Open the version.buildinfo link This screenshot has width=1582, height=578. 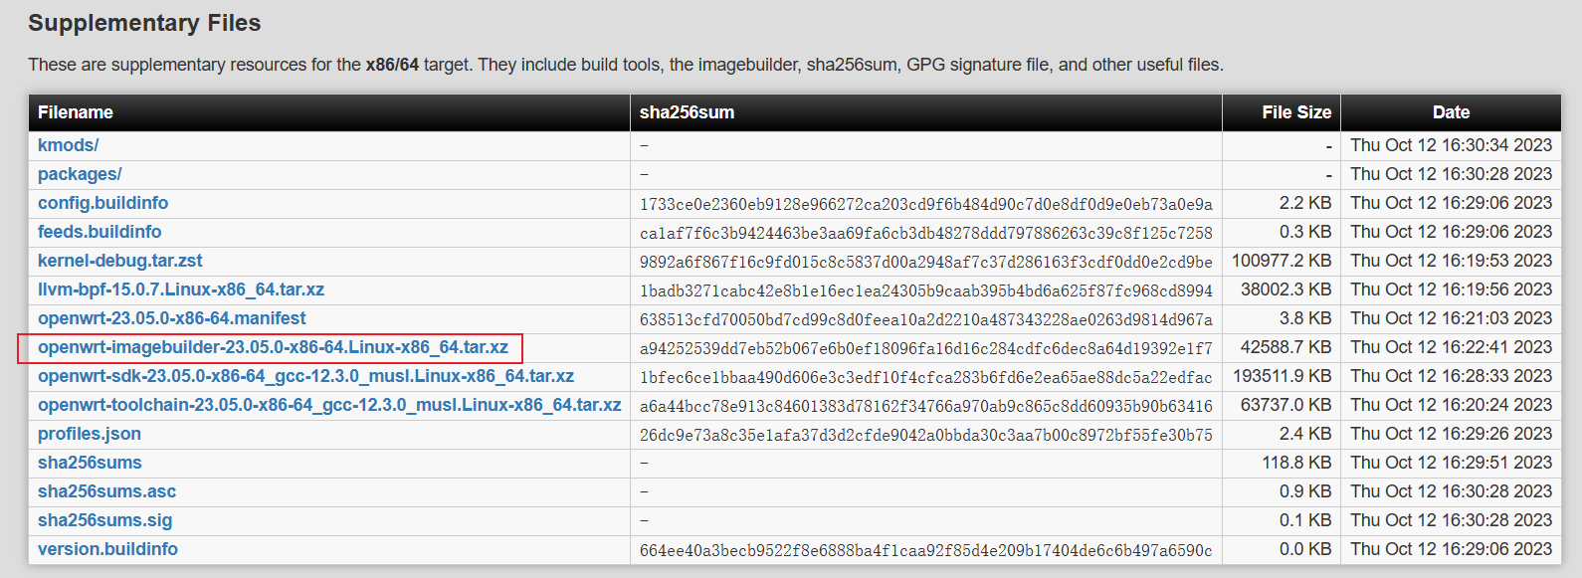(x=107, y=549)
